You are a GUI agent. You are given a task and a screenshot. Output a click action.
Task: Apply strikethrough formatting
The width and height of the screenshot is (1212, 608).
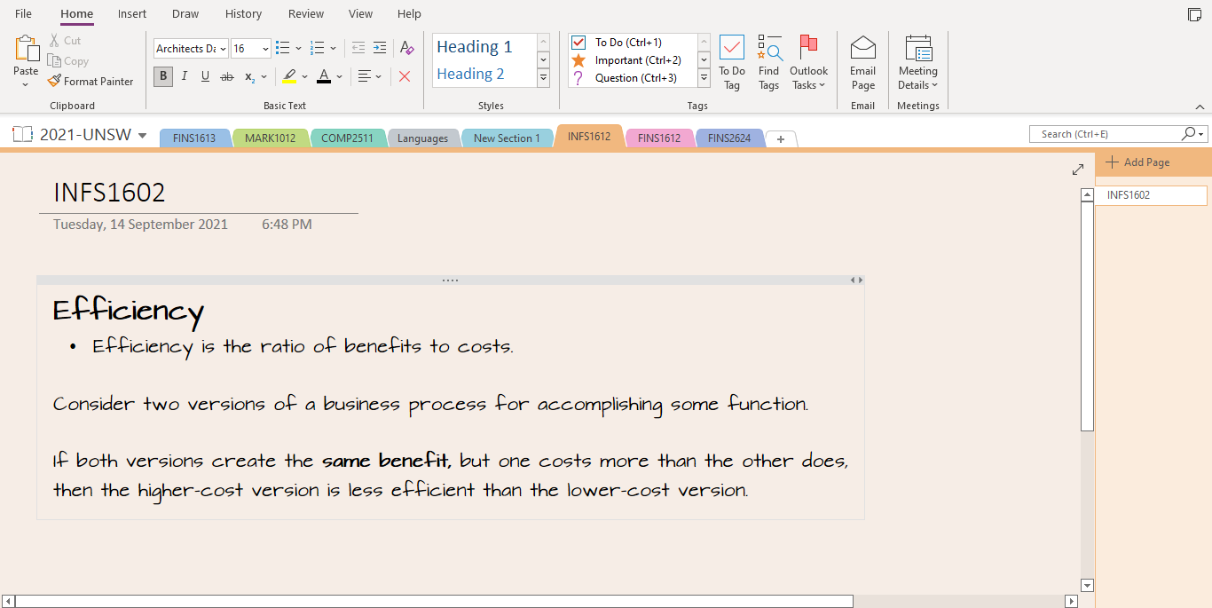(x=227, y=76)
